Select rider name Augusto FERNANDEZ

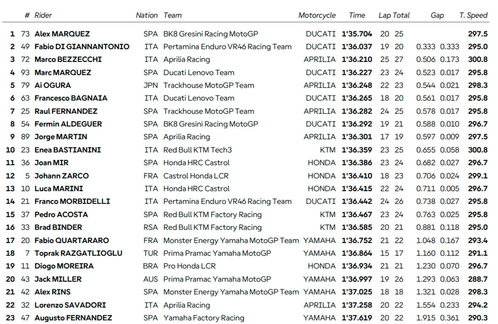pos(73,318)
